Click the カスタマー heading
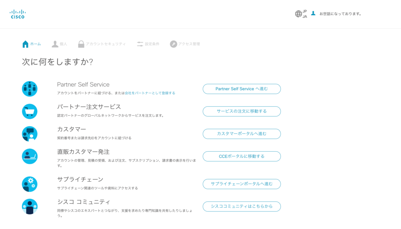Viewport: 401px width, 229px height. click(x=72, y=129)
